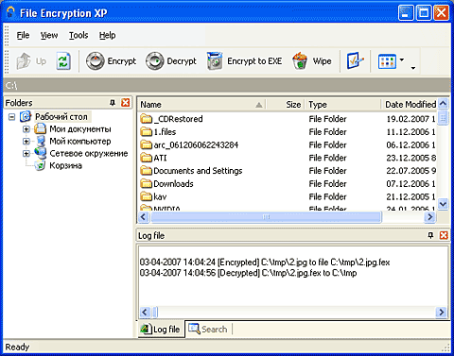
Task: Sort by Date Modified column header
Action: click(410, 104)
